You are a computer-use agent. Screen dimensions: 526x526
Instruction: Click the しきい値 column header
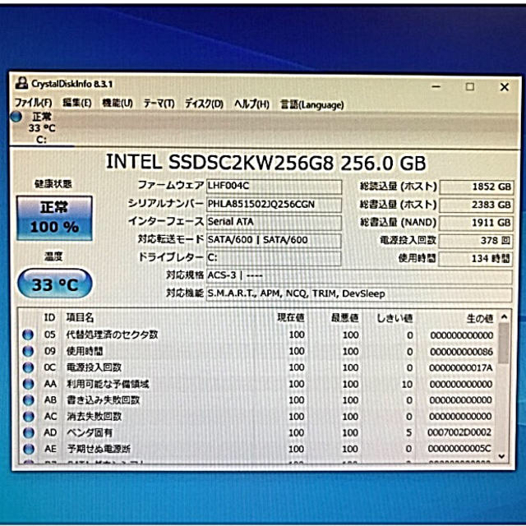[394, 318]
